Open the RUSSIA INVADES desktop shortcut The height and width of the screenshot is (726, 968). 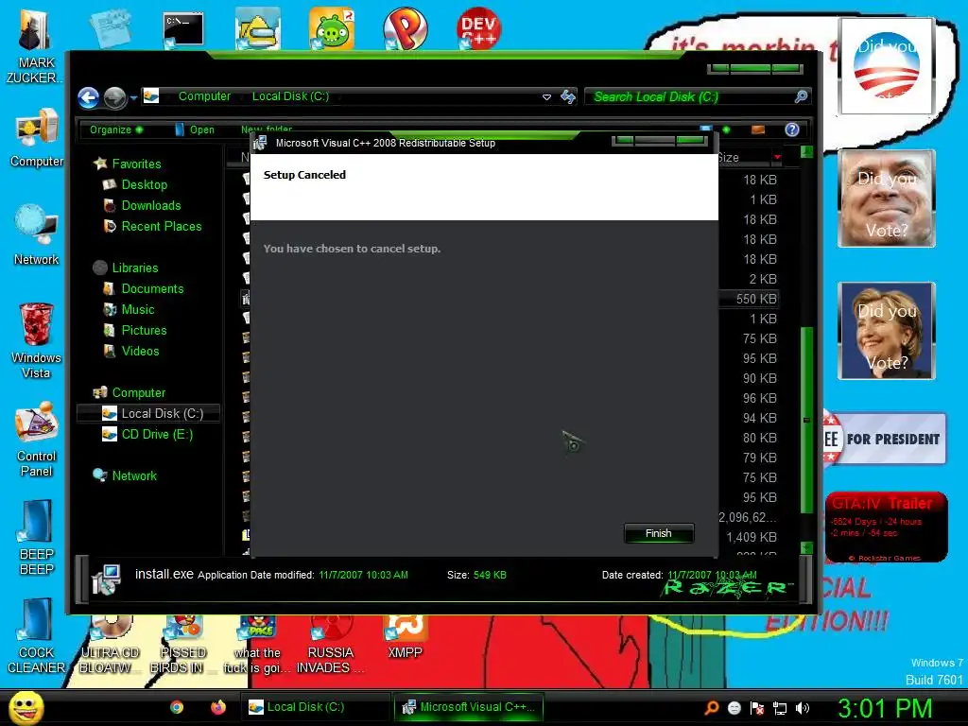click(330, 645)
